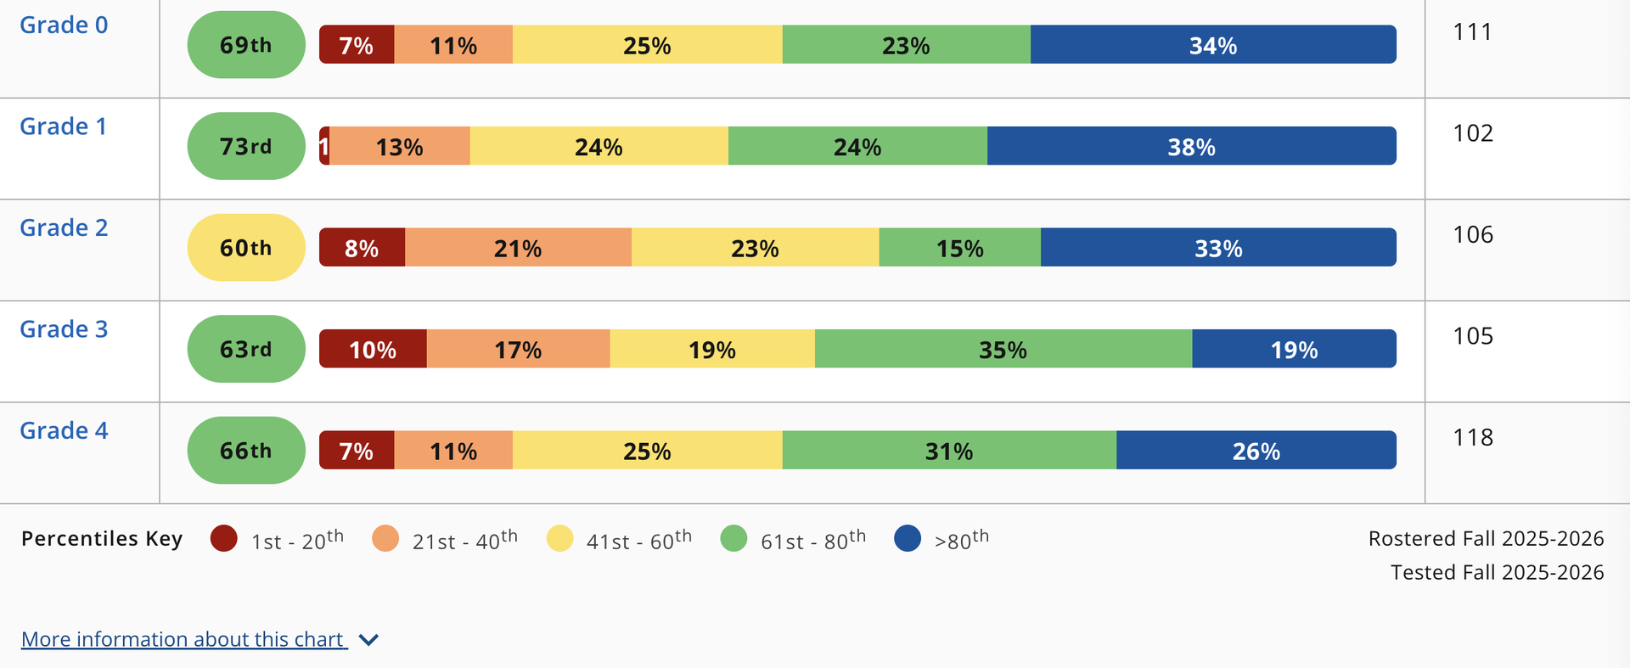The image size is (1630, 668).
Task: Click the red 1st-20th key circle
Action: click(224, 538)
